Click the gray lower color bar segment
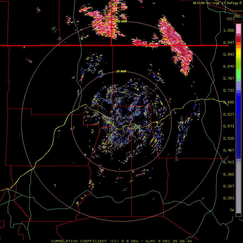The image size is (243, 243). 238,188
